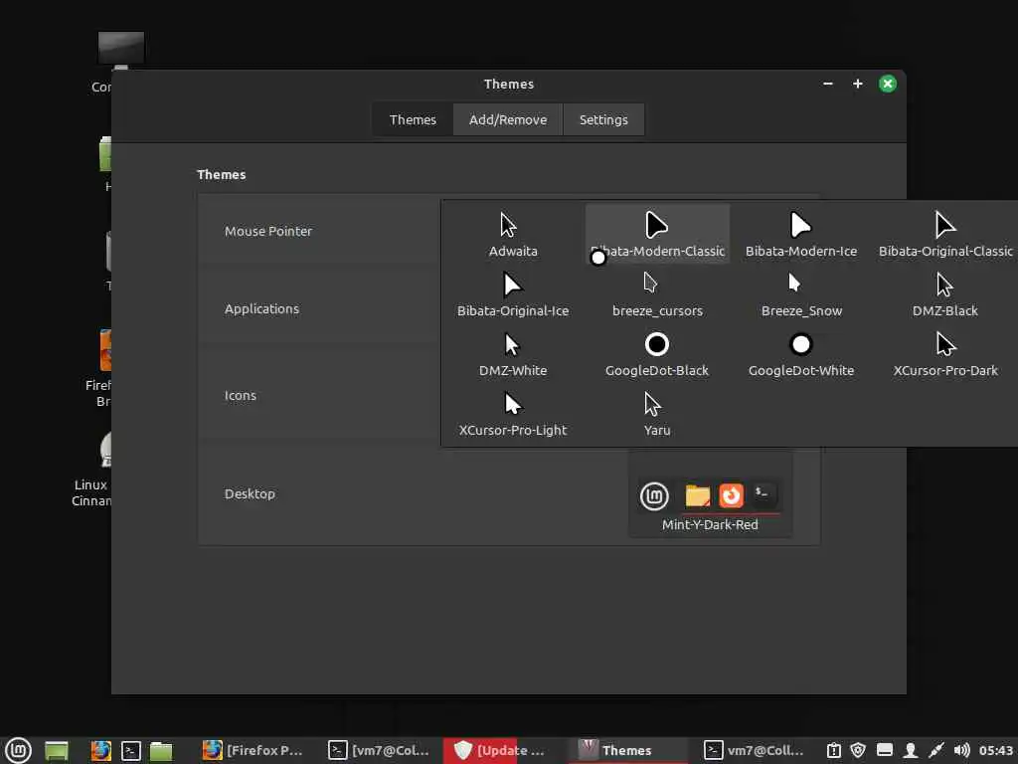
Task: Focus the Themes window from the taskbar
Action: click(x=628, y=751)
